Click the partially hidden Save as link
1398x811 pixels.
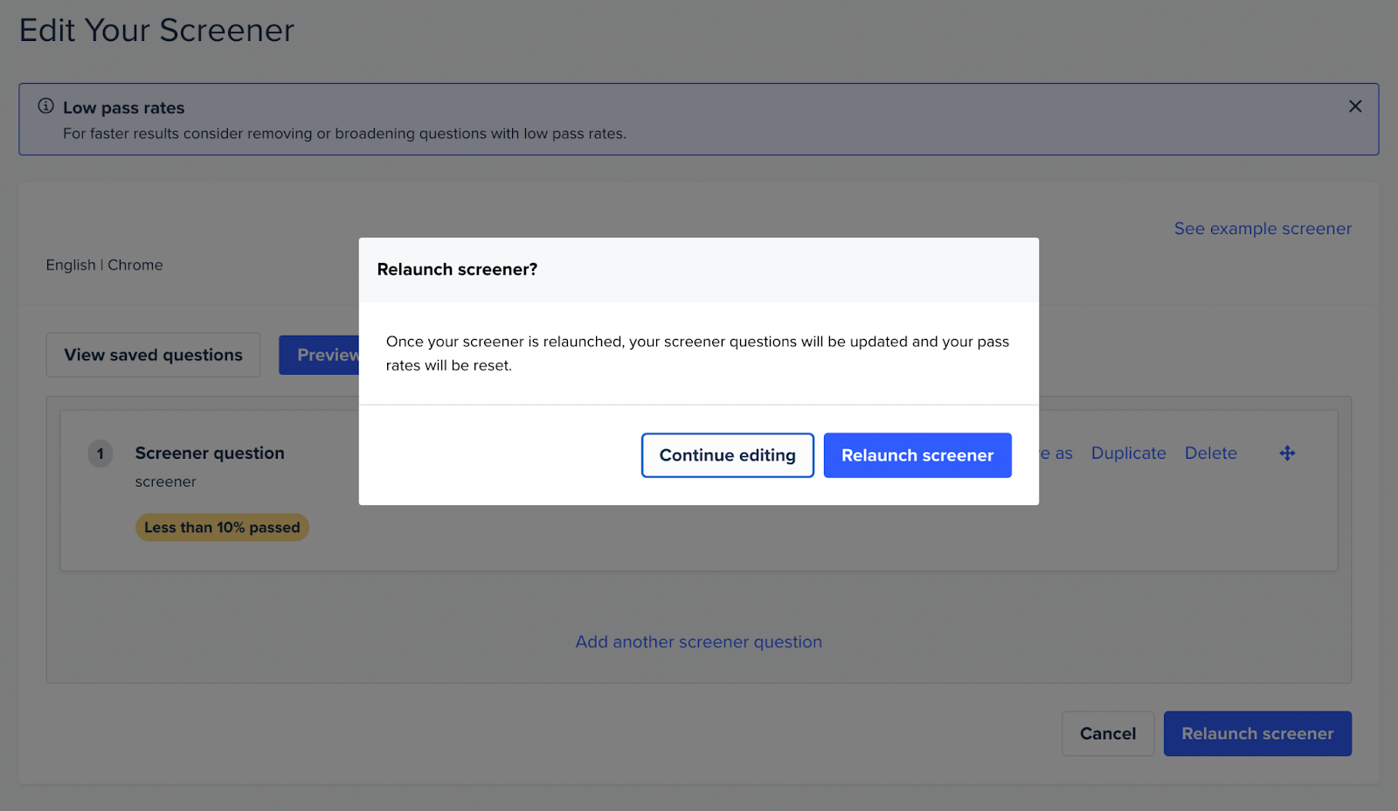point(1057,453)
